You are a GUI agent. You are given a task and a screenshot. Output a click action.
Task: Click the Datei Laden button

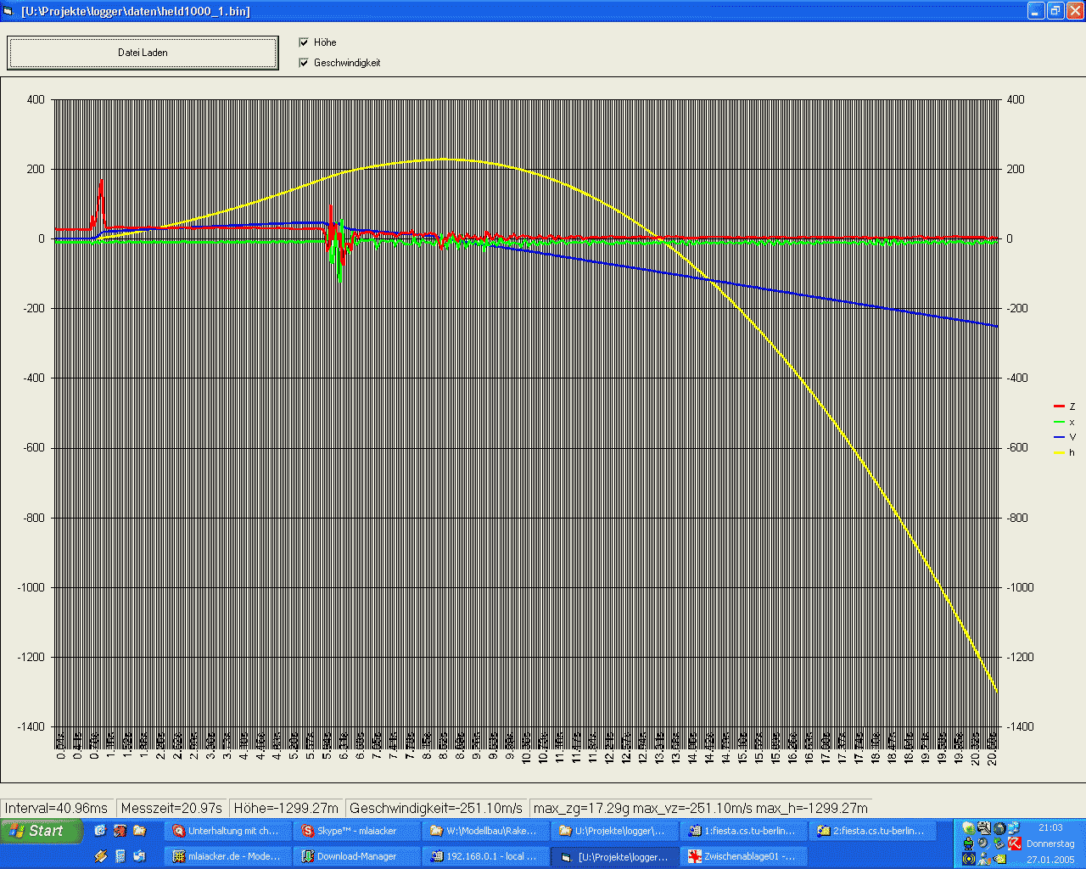point(143,53)
